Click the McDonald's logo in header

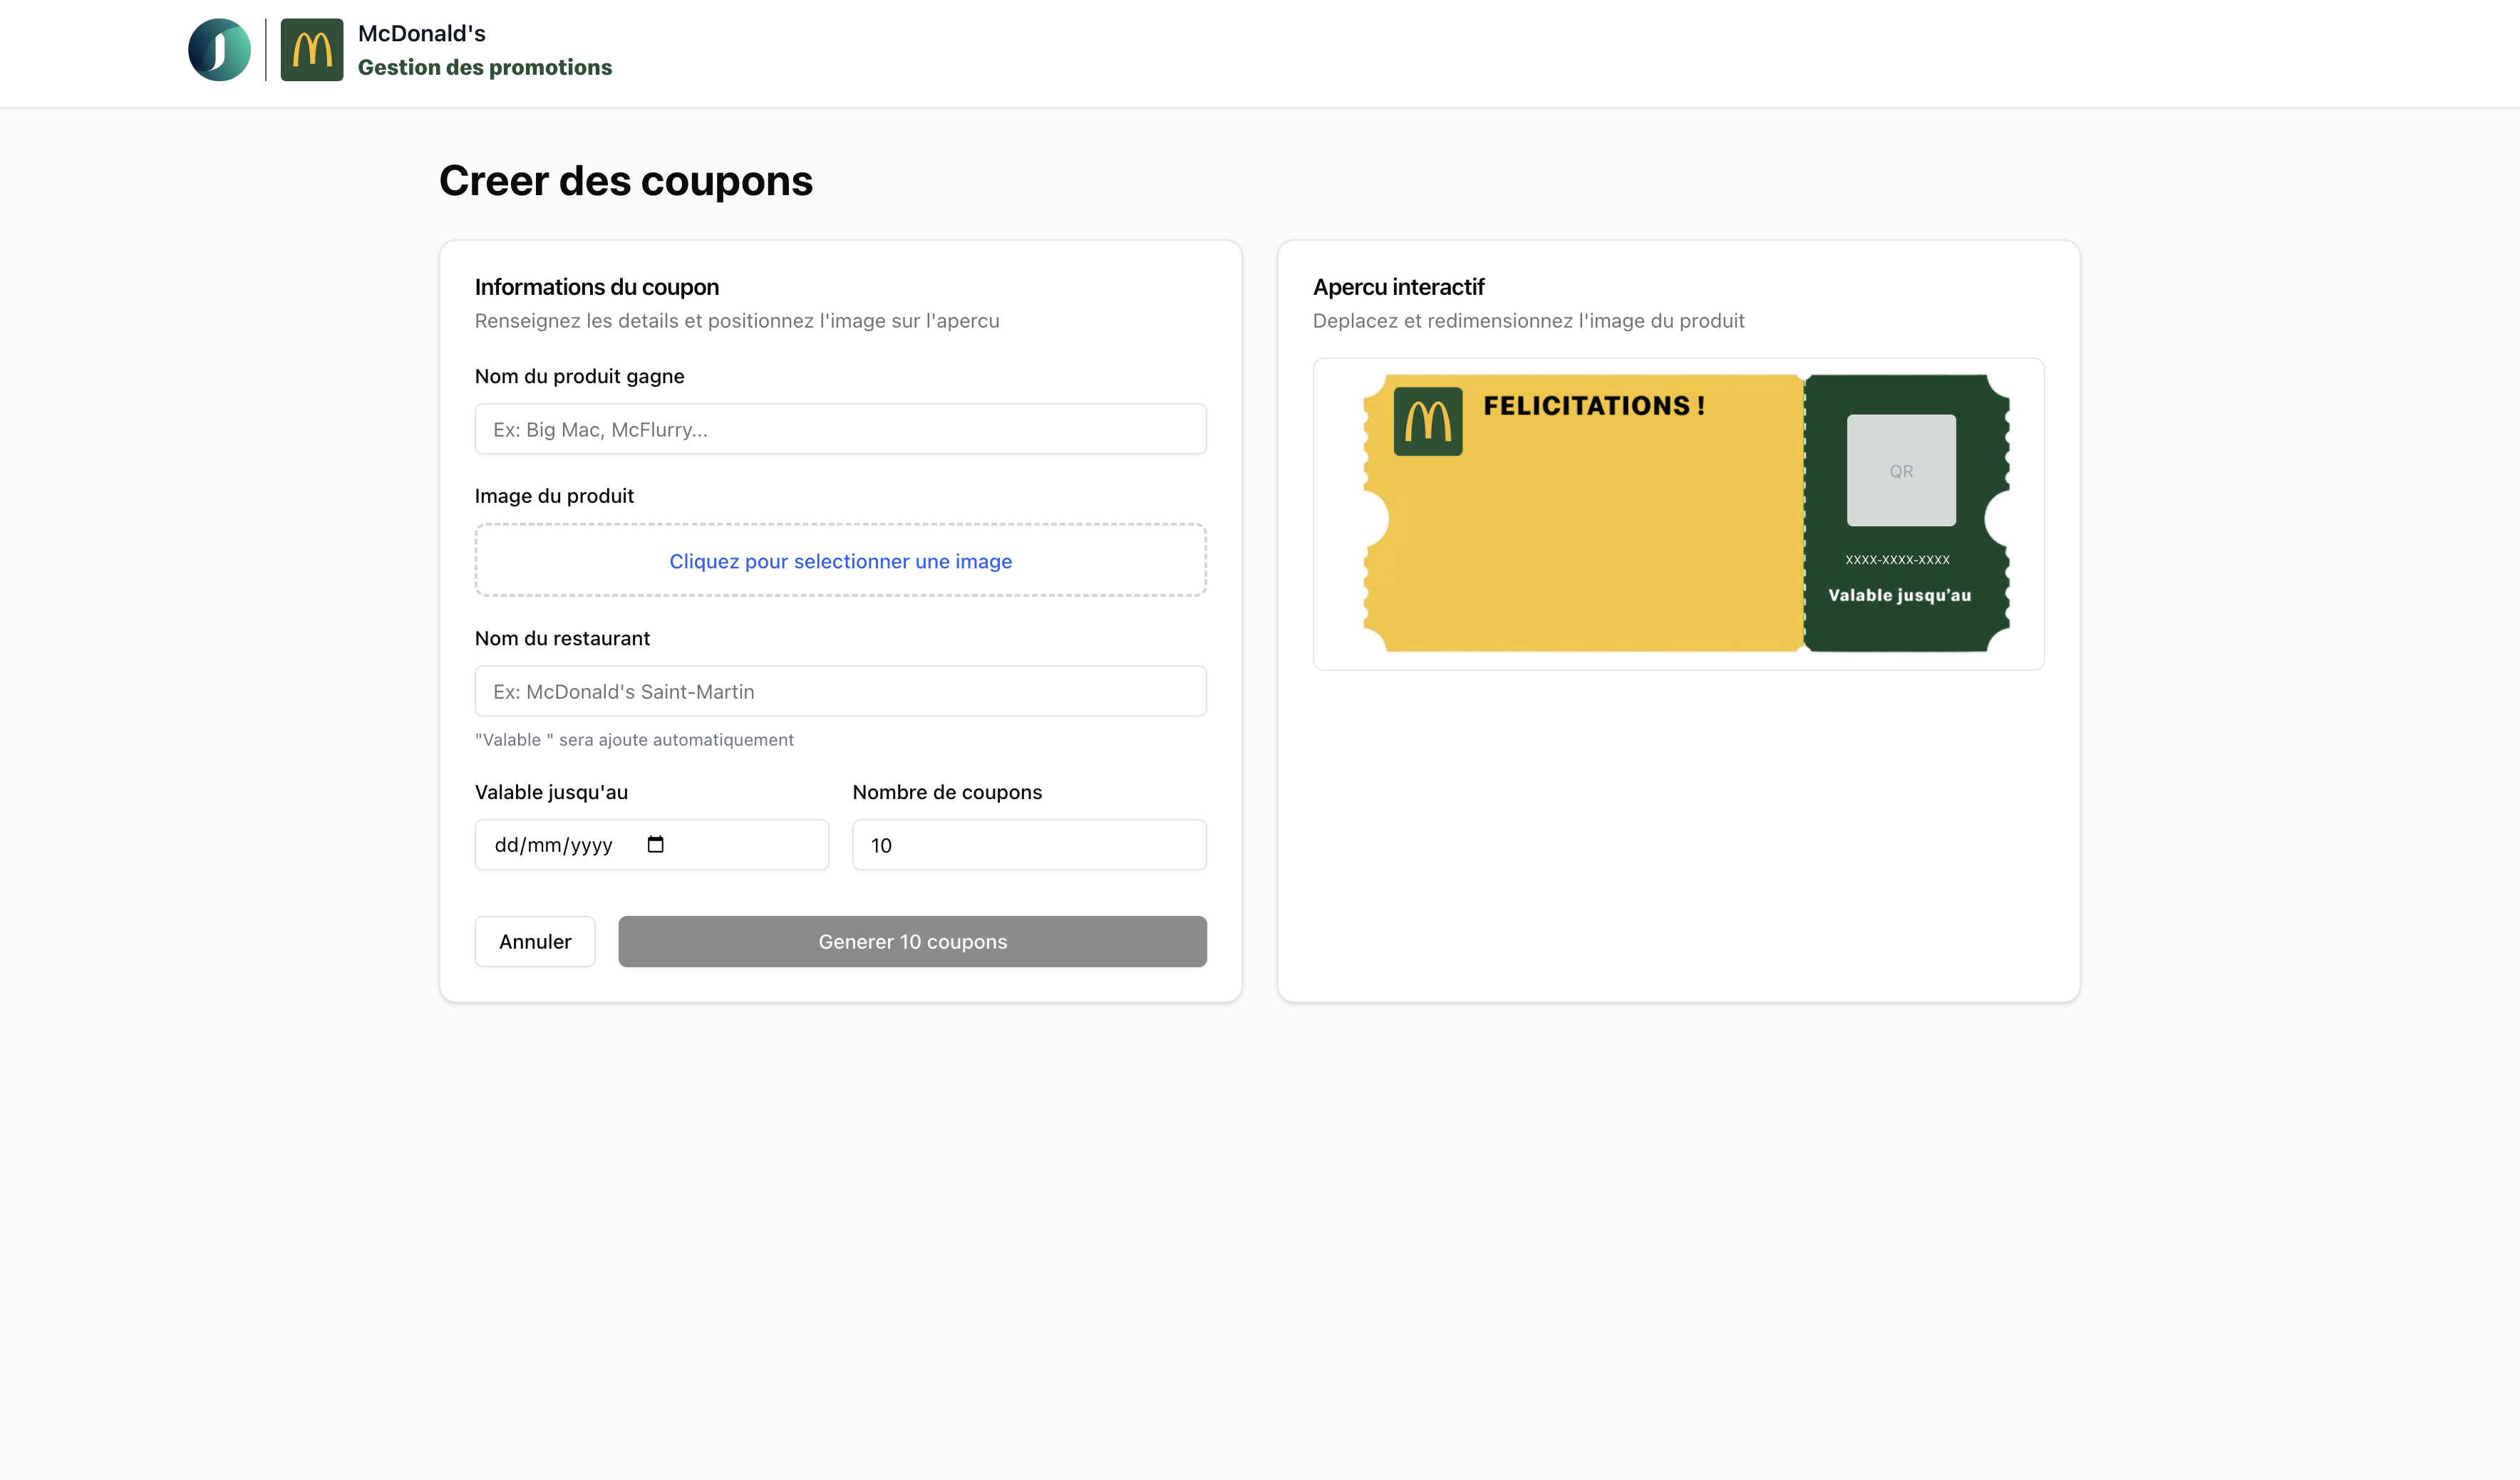pos(311,50)
